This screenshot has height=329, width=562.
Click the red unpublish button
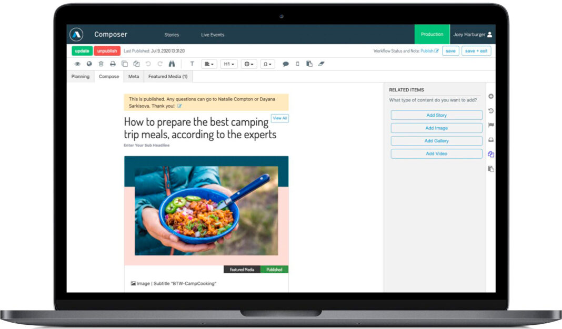[x=107, y=51]
